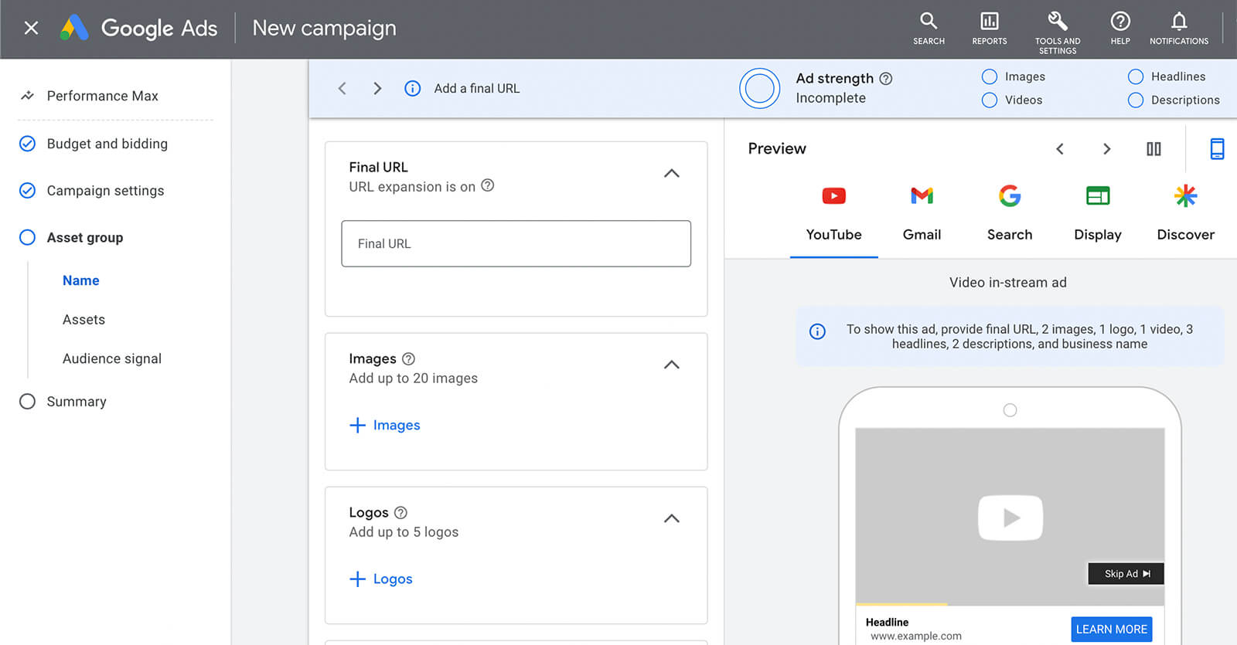Click the video progress bar in preview
The image size is (1237, 645).
(x=1010, y=604)
